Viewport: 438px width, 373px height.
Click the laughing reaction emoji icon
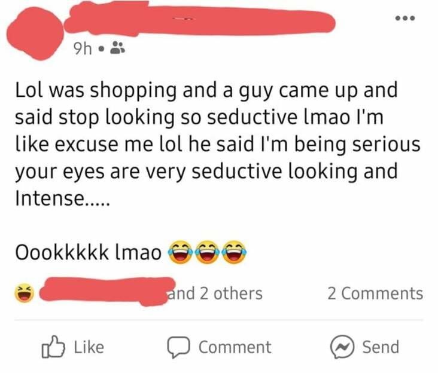tap(25, 293)
